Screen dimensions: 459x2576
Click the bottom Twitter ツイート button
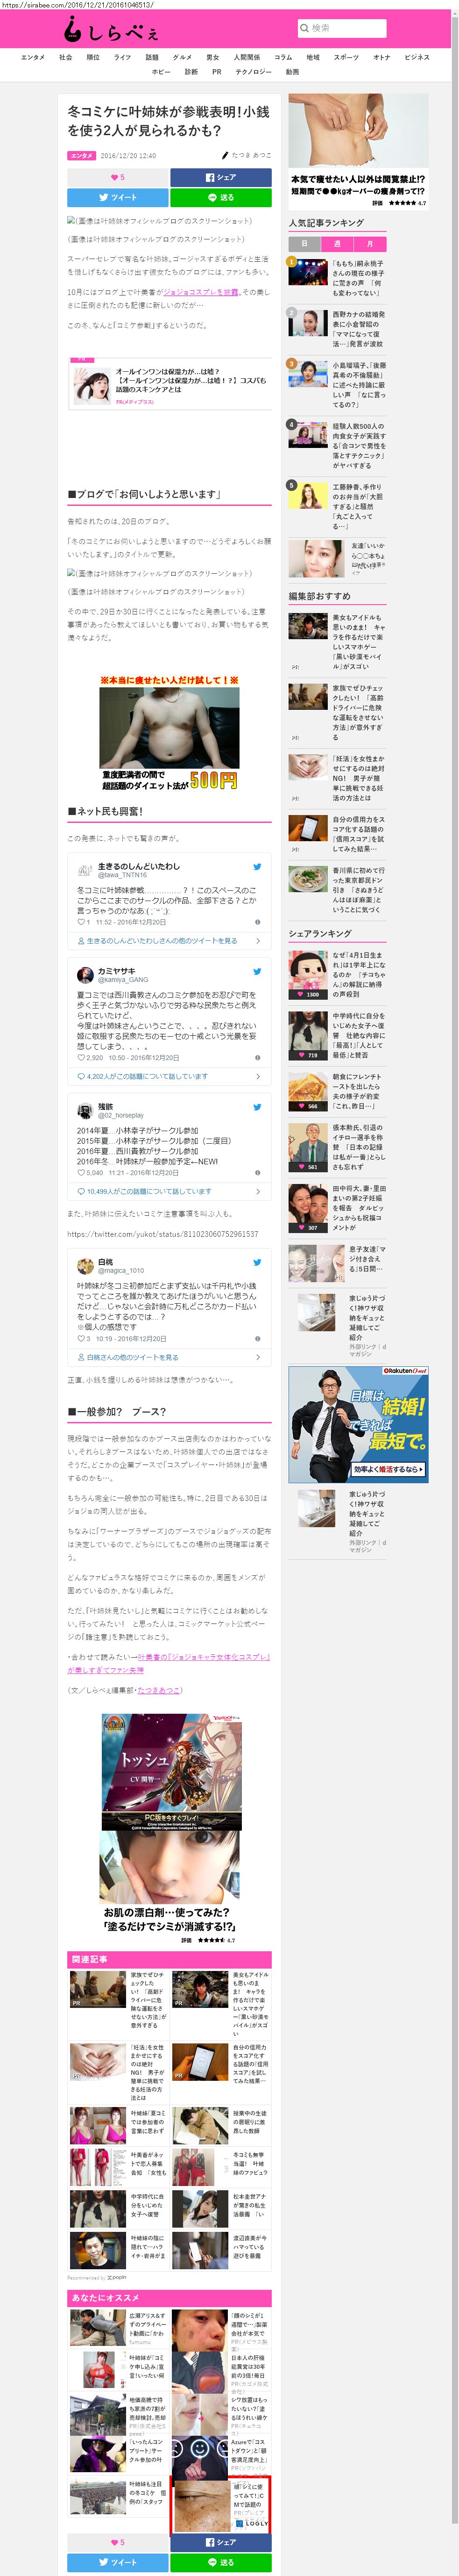click(x=117, y=2562)
